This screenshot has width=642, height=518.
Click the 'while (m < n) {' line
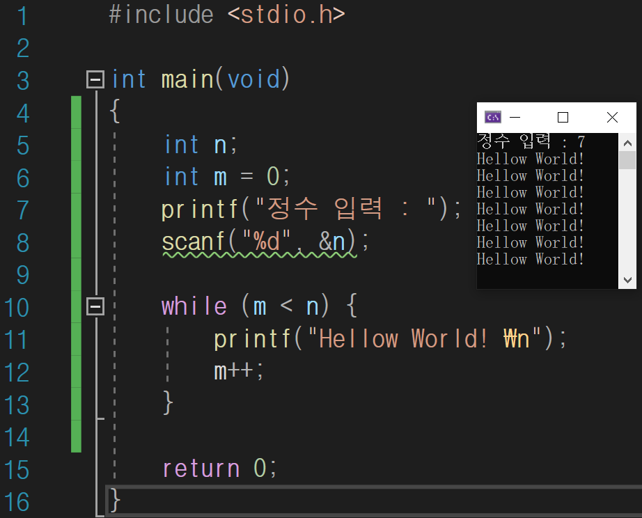point(260,306)
